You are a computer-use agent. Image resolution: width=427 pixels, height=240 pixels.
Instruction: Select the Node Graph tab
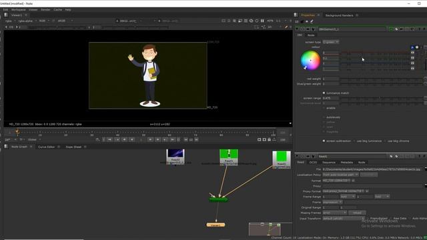[19, 147]
